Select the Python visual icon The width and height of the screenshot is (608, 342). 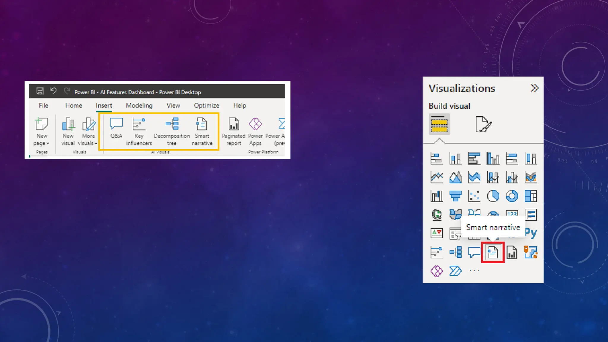tap(531, 233)
